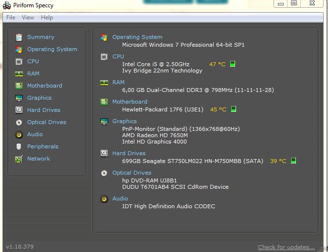Select Summary in the sidebar

coord(41,37)
